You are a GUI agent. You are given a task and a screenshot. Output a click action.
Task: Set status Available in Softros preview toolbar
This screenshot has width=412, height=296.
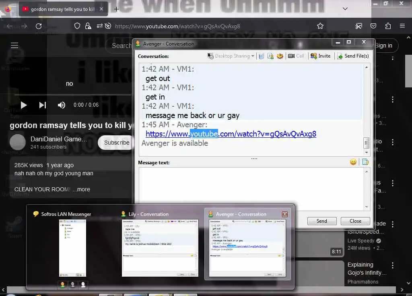63,285
